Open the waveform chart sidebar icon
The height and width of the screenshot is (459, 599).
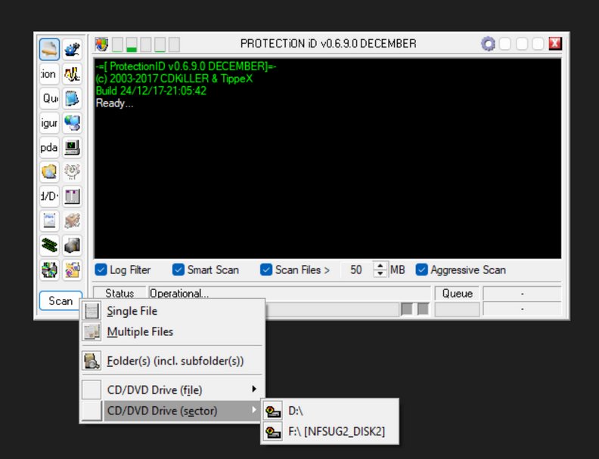(x=72, y=74)
